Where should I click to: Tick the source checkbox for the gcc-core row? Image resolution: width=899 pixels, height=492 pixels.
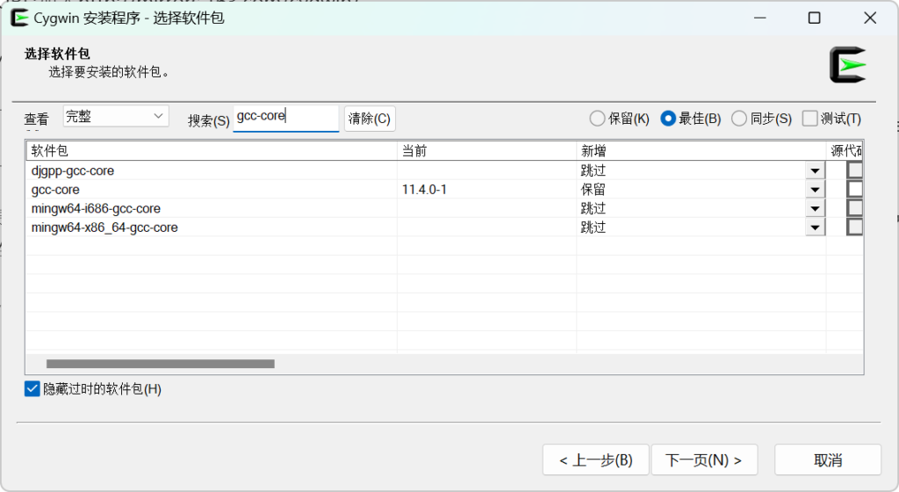855,189
